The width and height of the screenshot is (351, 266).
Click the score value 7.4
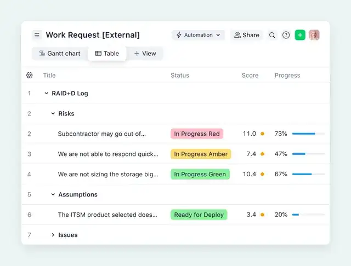[x=251, y=154]
